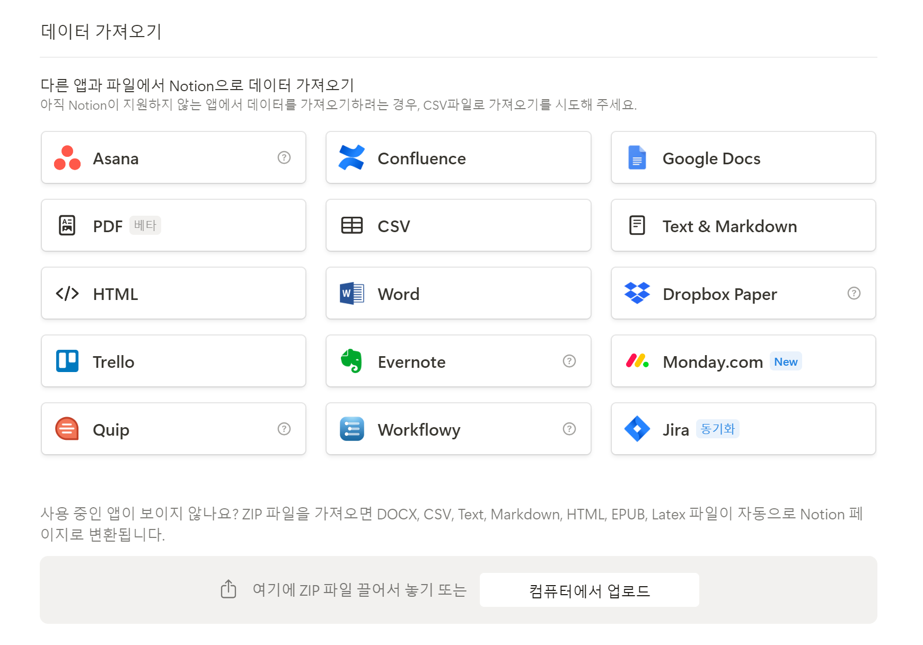Import documents from Quip
This screenshot has height=645, width=923.
173,429
